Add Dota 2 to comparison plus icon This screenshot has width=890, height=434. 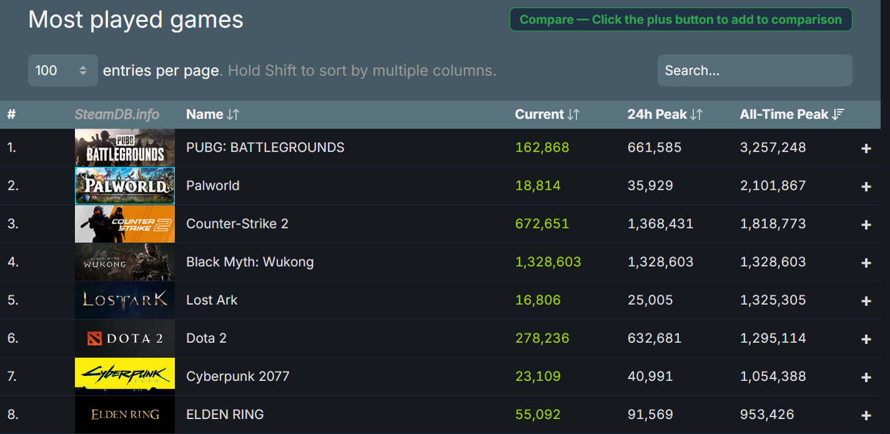point(866,339)
